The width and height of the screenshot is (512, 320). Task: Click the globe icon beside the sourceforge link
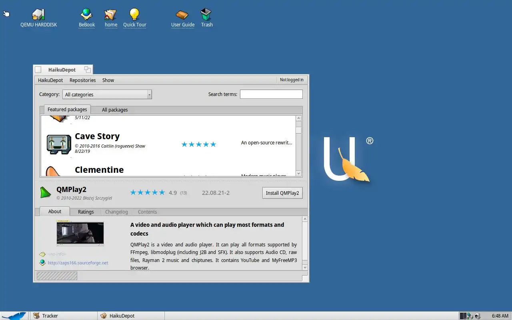pos(42,263)
